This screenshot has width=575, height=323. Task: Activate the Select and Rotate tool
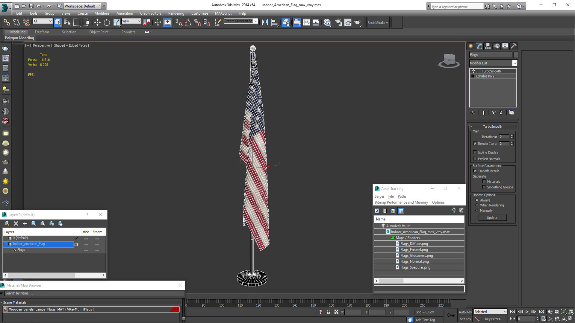click(x=107, y=22)
